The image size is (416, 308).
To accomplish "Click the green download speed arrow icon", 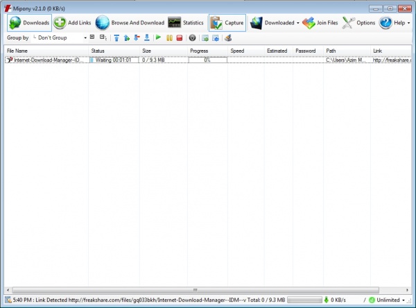I will (x=327, y=300).
